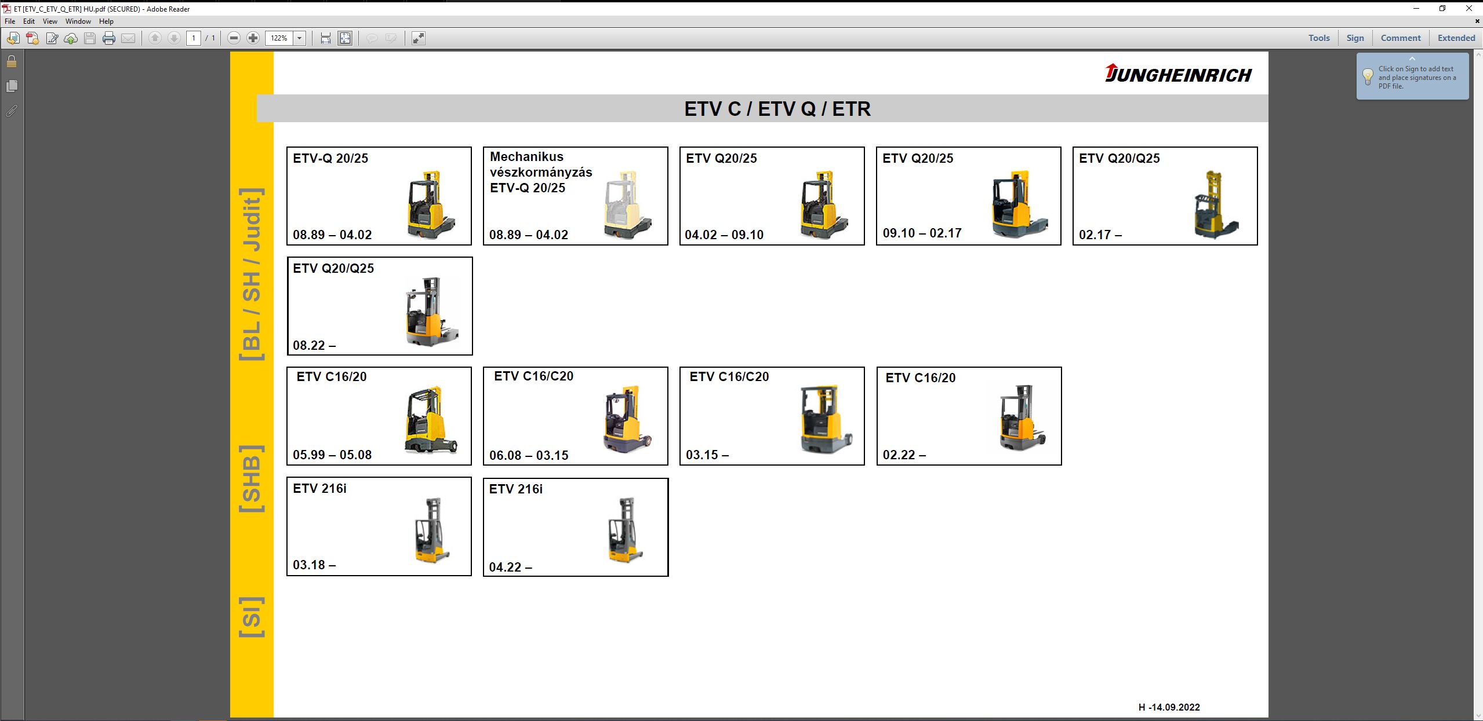Click the [BL / SH / Judit] sidebar label
This screenshot has height=721, width=1483.
pos(252,274)
